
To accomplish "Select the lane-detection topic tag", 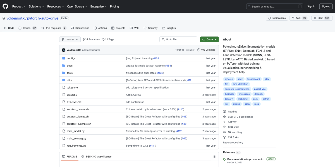I will click(240, 84).
